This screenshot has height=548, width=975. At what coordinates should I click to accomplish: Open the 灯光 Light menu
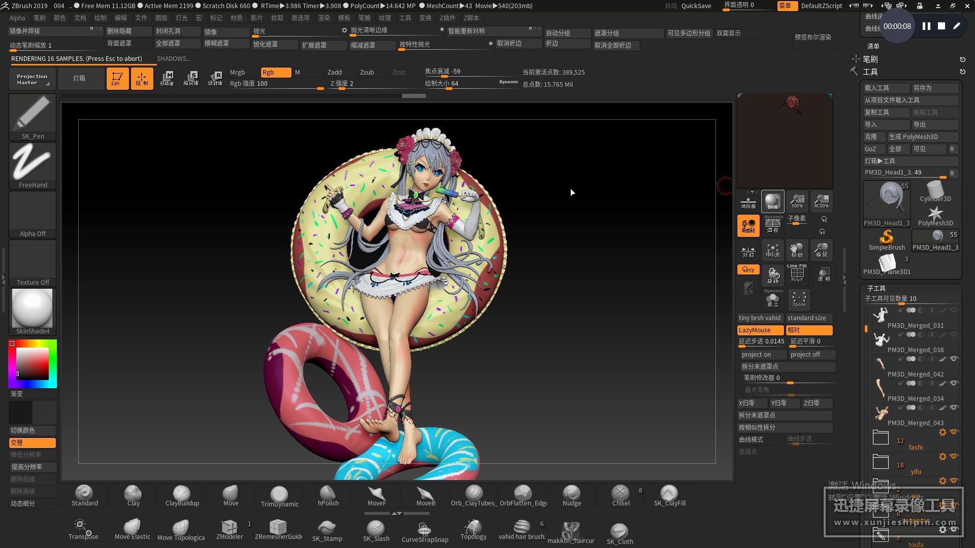tap(181, 18)
